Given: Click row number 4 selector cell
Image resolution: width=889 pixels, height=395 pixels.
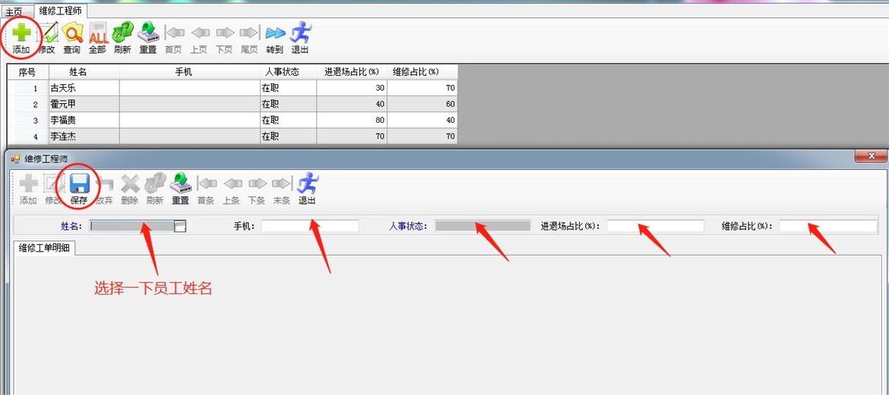Looking at the screenshot, I should (x=28, y=136).
